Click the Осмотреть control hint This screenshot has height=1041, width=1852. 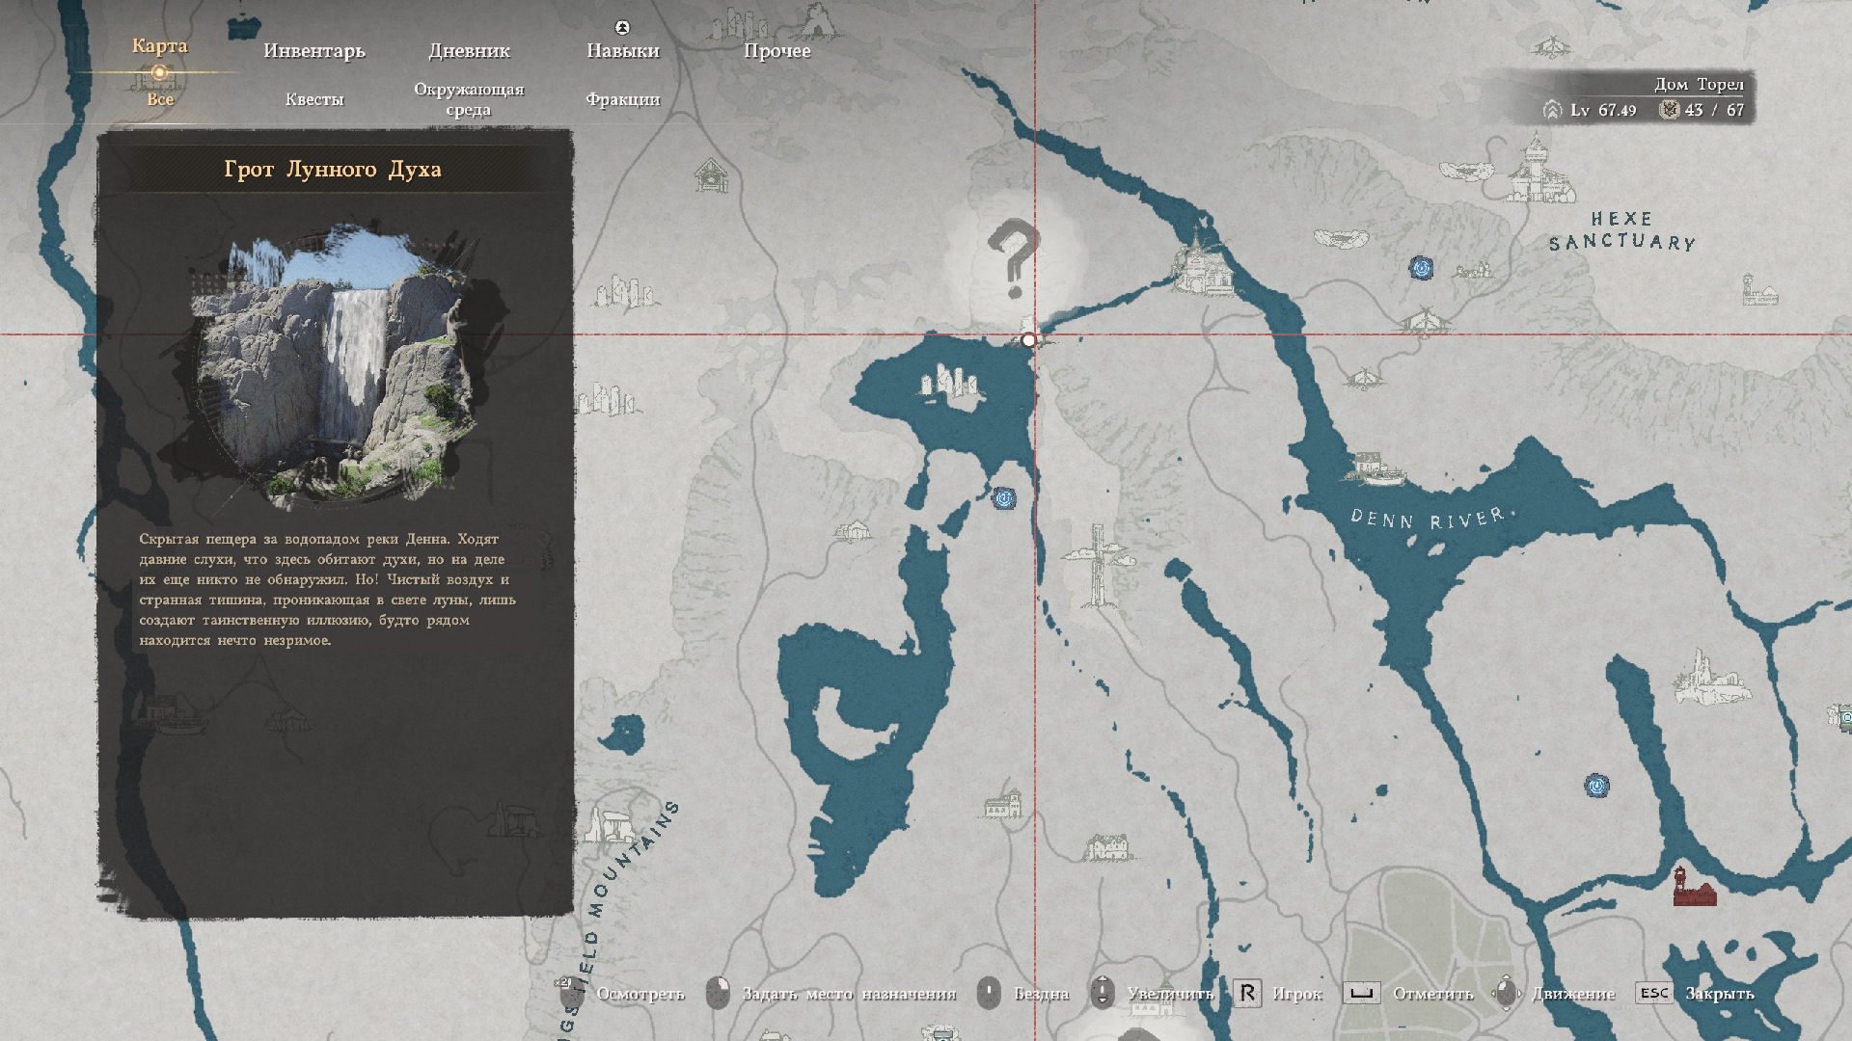pos(622,993)
